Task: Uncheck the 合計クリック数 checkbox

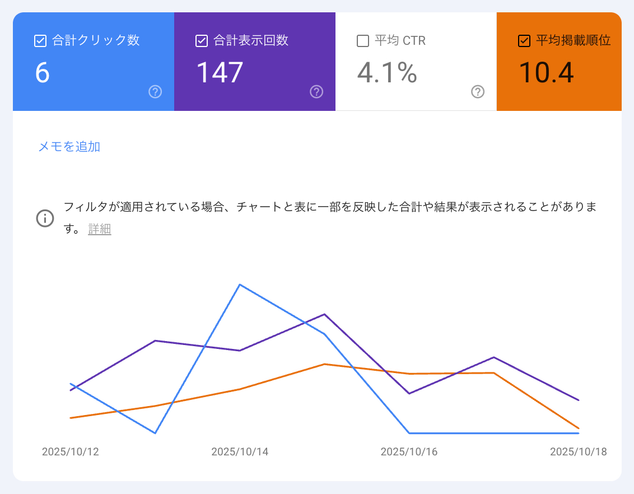Action: tap(40, 41)
